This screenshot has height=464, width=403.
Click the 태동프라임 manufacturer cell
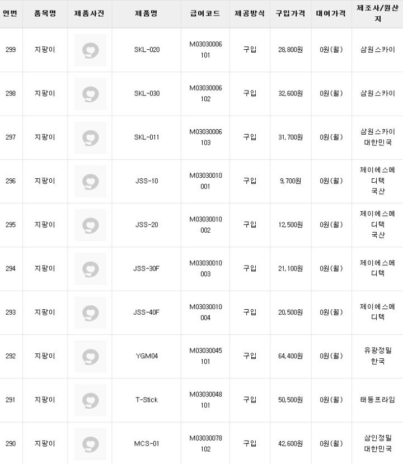pos(377,400)
